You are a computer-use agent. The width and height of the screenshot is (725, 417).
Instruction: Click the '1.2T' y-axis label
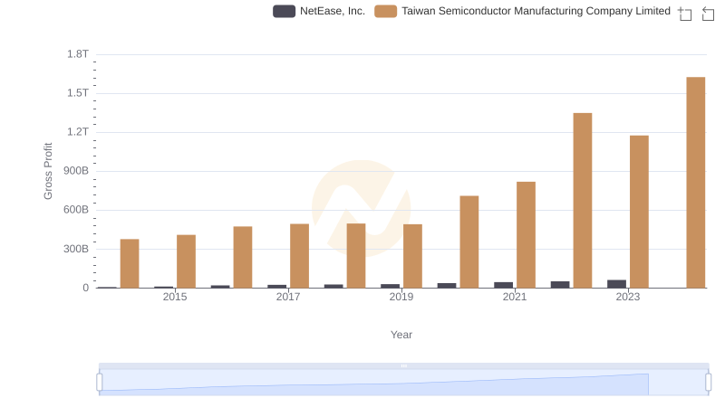78,132
